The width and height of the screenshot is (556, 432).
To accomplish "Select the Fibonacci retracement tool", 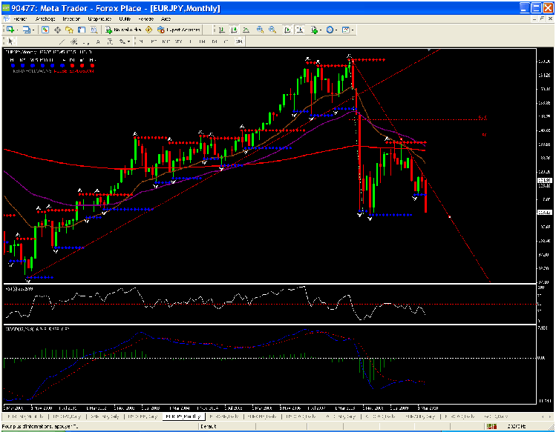I will click(x=86, y=41).
